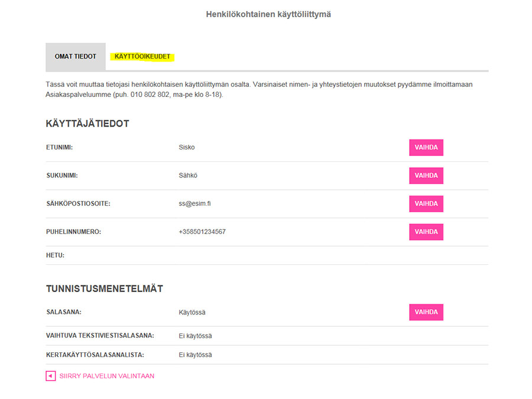Click the email address ss@esim.fi
Viewport: 532px width, 399px height.
click(194, 203)
